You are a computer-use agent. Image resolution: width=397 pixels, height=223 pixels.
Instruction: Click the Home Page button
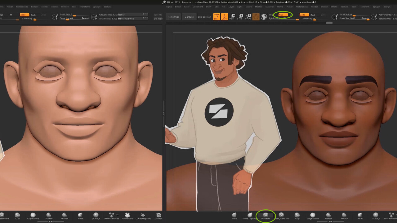(x=173, y=17)
